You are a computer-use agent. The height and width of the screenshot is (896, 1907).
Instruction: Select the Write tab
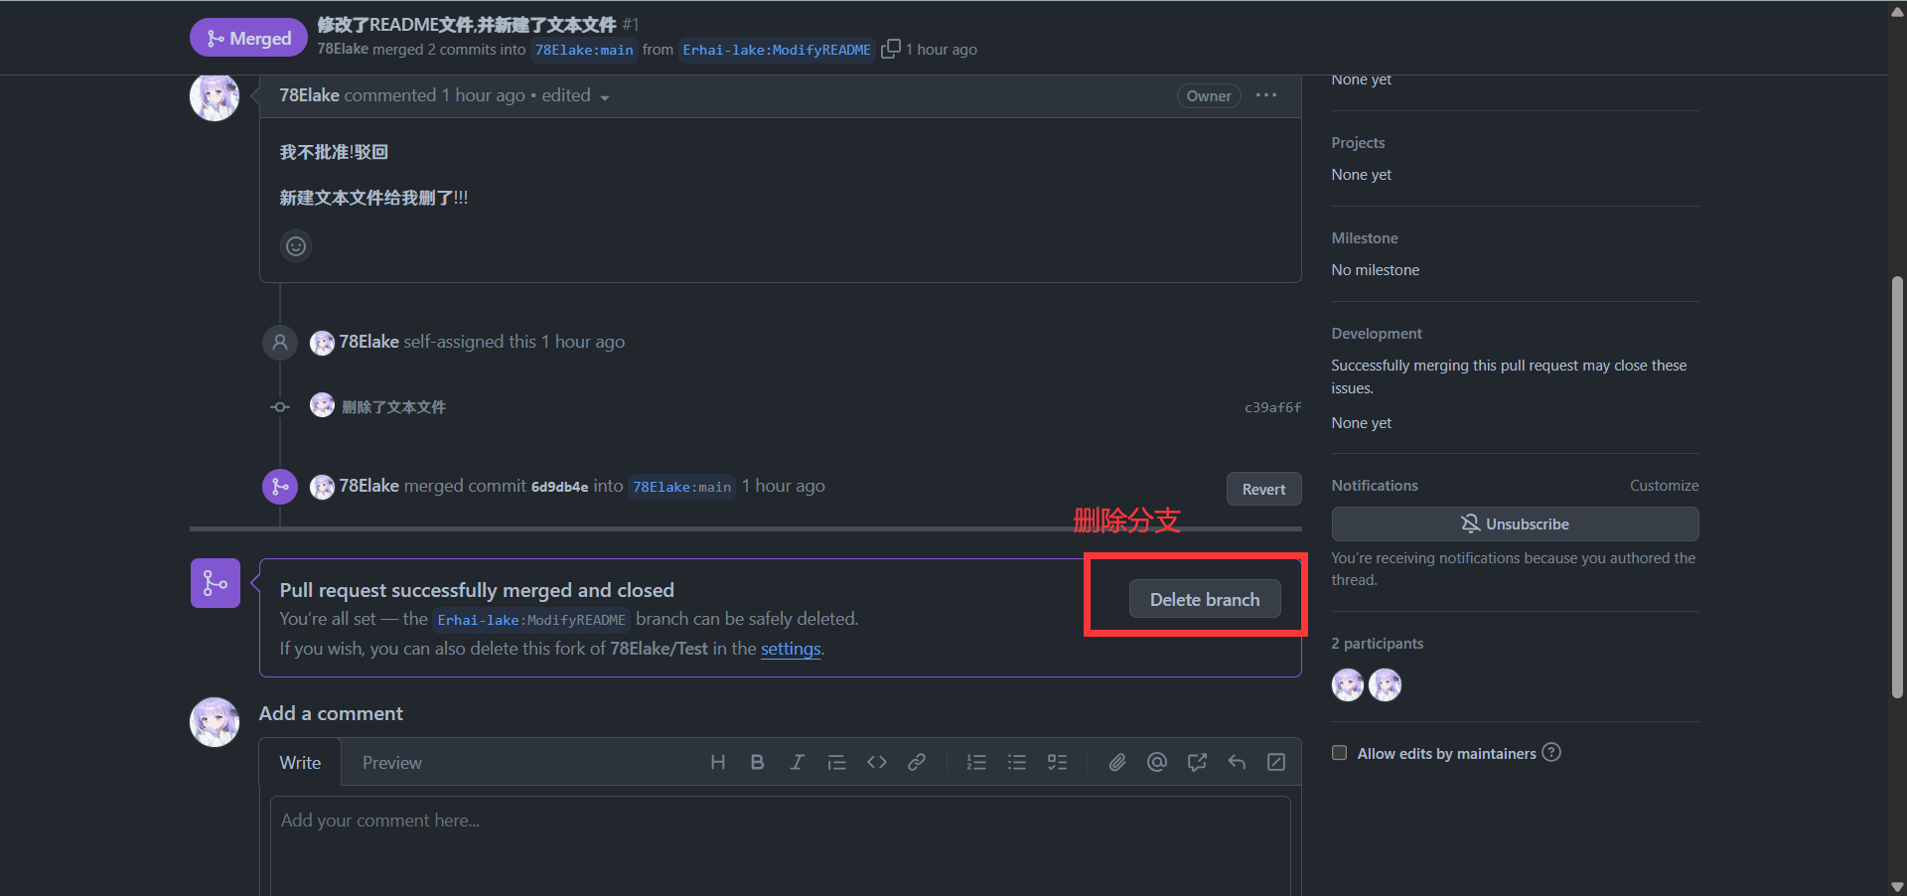(x=300, y=763)
